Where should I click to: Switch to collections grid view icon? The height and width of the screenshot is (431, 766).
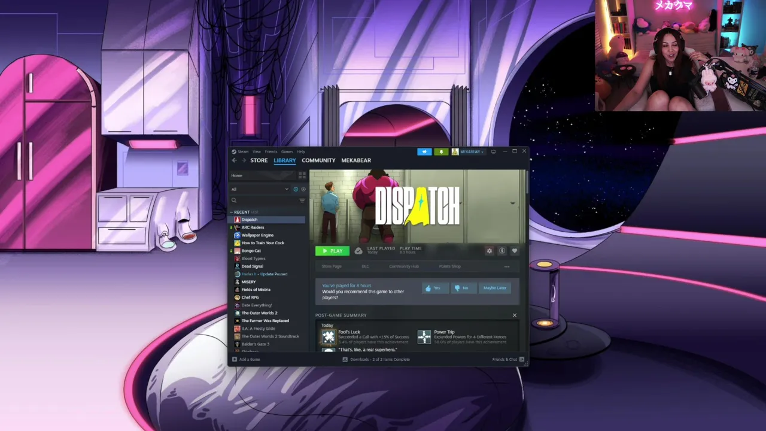click(x=302, y=175)
